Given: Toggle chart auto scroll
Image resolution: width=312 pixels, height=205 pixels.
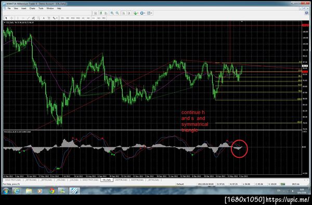Looking at the screenshot, I should [x=124, y=13].
